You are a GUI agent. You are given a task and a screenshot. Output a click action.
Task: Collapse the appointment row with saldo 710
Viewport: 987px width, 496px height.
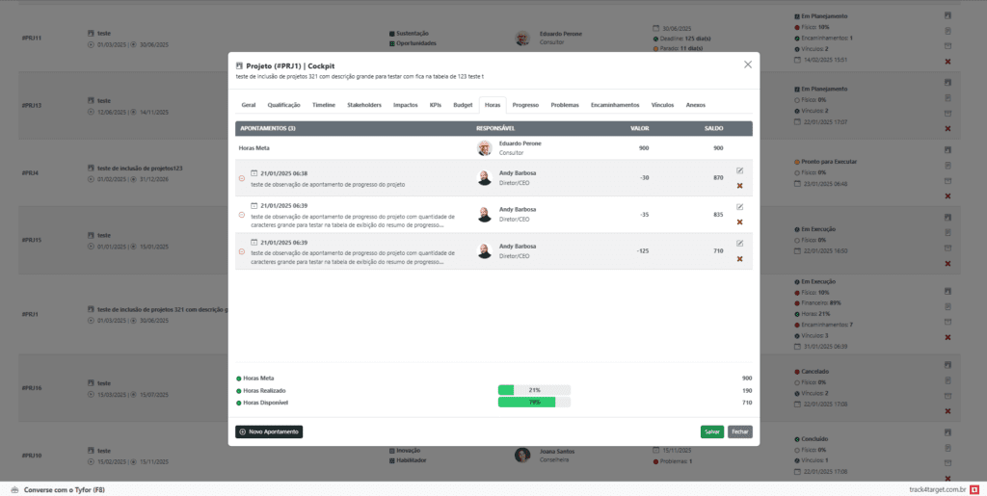pos(241,251)
